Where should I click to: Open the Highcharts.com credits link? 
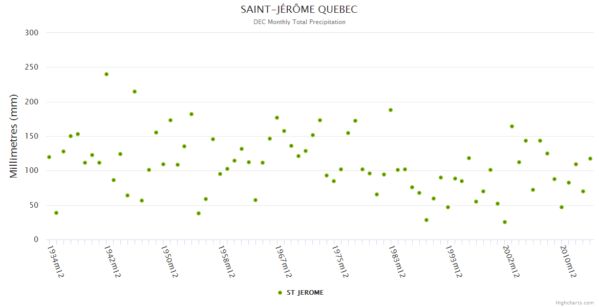click(574, 302)
